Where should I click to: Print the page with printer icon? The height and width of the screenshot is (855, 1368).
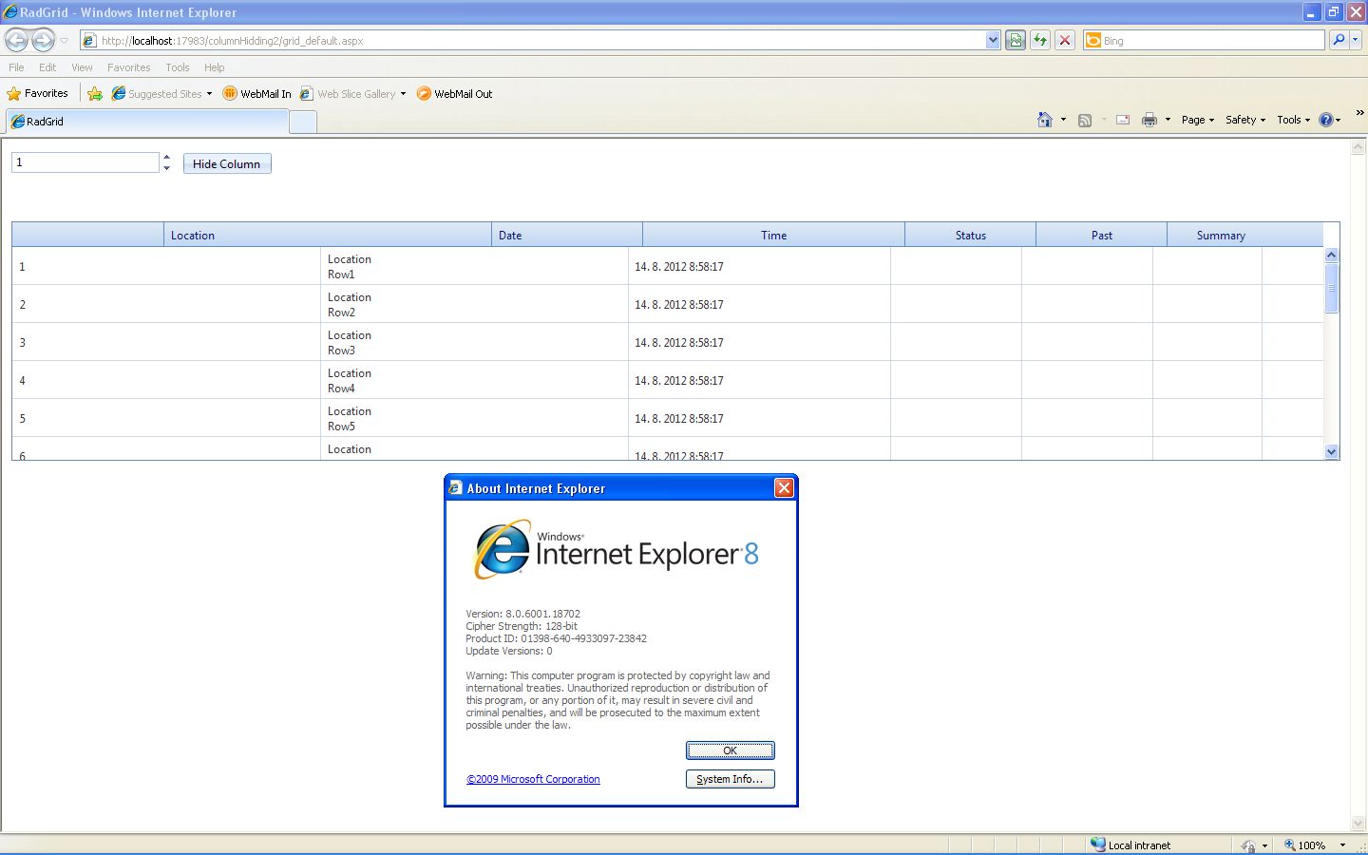tap(1149, 120)
